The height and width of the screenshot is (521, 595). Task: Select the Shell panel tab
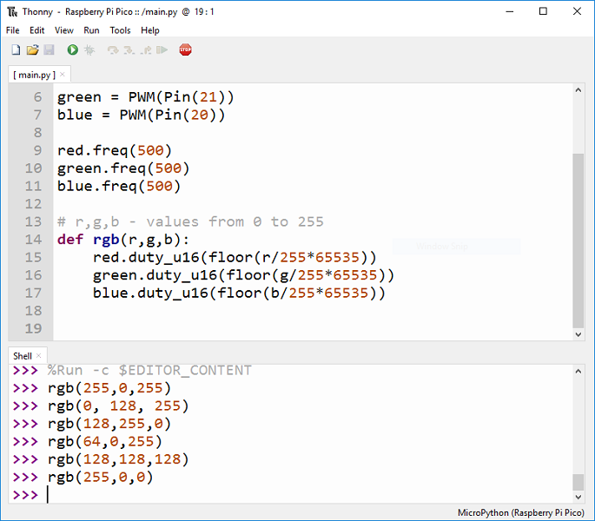point(23,355)
